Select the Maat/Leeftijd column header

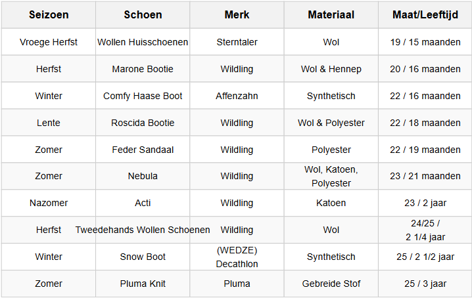[425, 15]
